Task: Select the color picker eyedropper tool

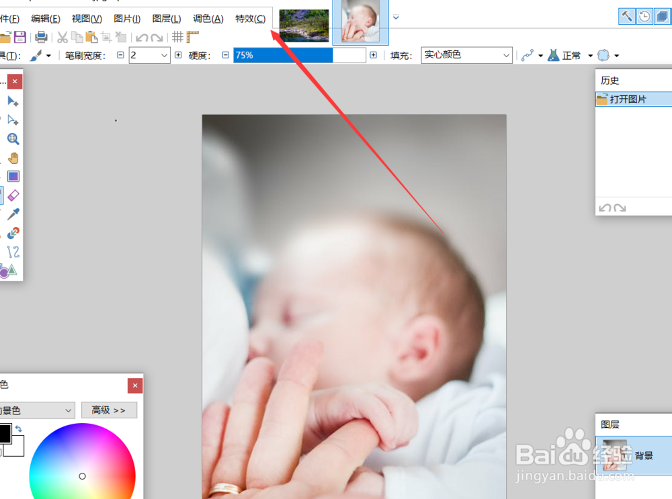Action: (13, 214)
